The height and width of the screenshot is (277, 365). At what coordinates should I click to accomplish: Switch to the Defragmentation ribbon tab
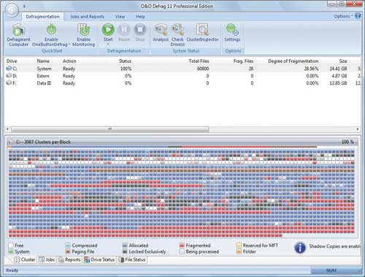[42, 17]
